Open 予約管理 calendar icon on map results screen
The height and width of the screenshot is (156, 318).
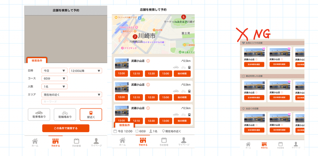click(x=164, y=140)
